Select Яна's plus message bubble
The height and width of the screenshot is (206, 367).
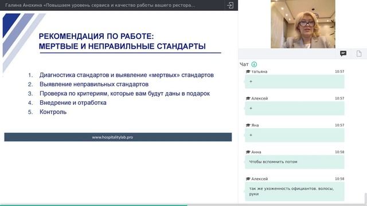pos(294,135)
